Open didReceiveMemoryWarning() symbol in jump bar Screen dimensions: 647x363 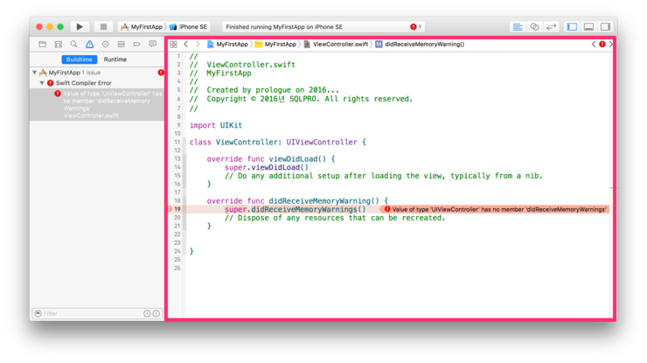click(420, 45)
